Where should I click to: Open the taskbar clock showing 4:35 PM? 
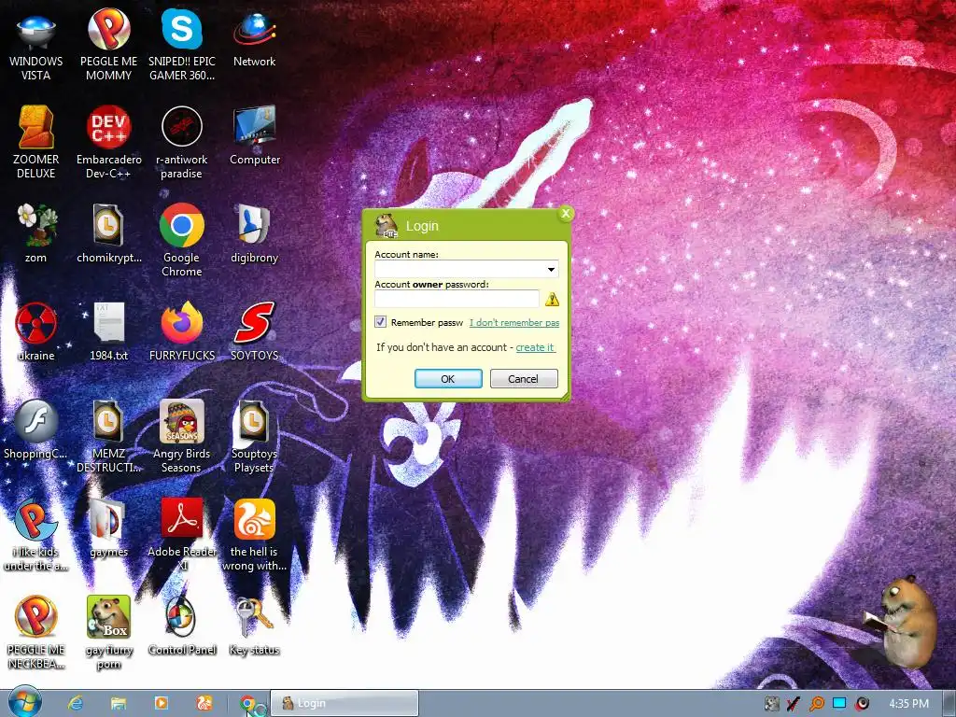(908, 704)
